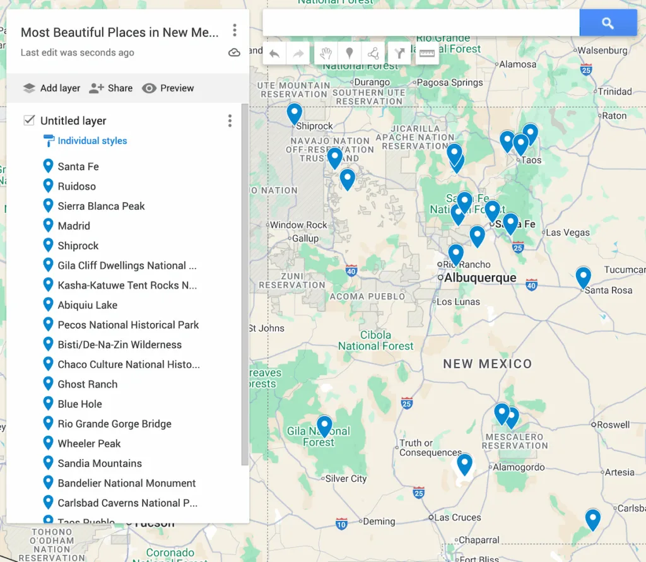Click the map title text
The height and width of the screenshot is (562, 646).
coord(120,32)
